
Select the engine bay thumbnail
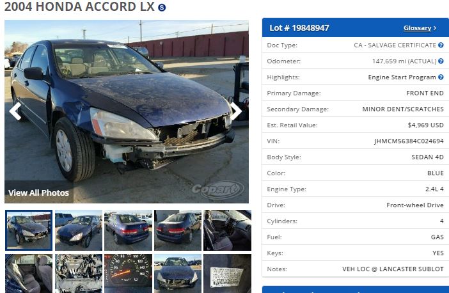tap(79, 274)
